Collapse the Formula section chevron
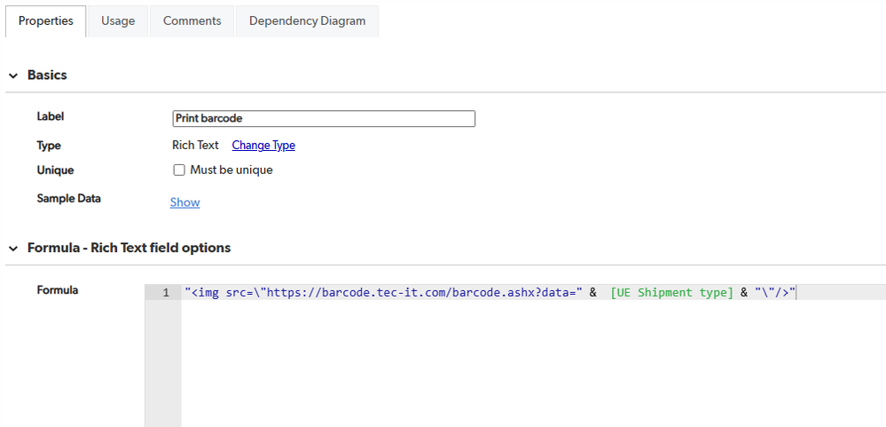This screenshot has width=886, height=427. click(x=13, y=249)
